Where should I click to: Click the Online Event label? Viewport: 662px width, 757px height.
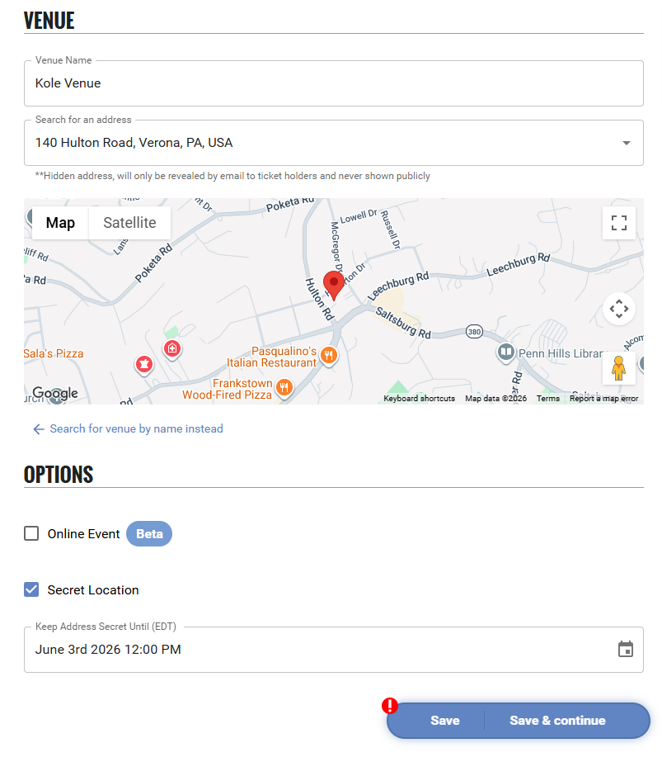(83, 534)
